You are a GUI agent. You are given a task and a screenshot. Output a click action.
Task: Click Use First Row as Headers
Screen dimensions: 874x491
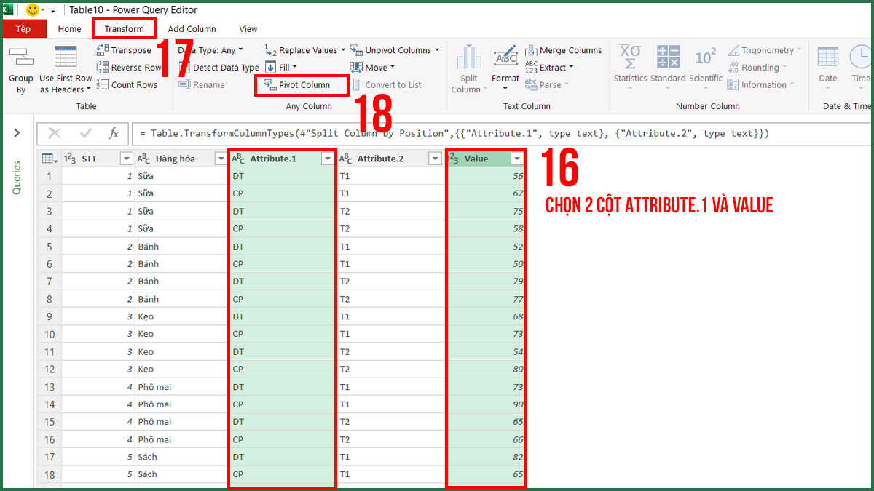pyautogui.click(x=66, y=69)
